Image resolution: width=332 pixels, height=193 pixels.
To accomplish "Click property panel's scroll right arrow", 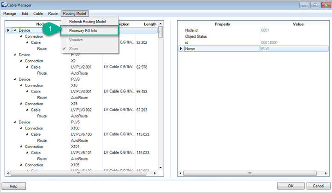I will 326,173.
